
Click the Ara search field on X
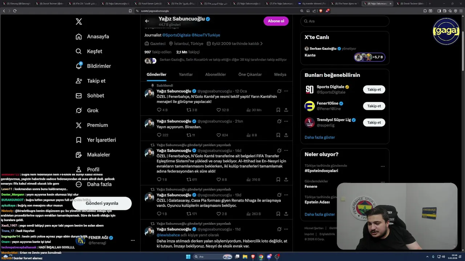[x=345, y=21]
